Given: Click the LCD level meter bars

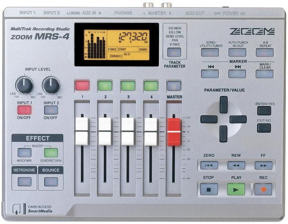Looking at the screenshot, I should tap(96, 46).
